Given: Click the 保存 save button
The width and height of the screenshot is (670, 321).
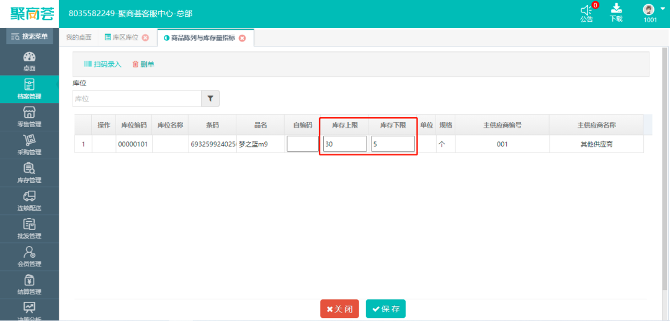Looking at the screenshot, I should tap(385, 309).
